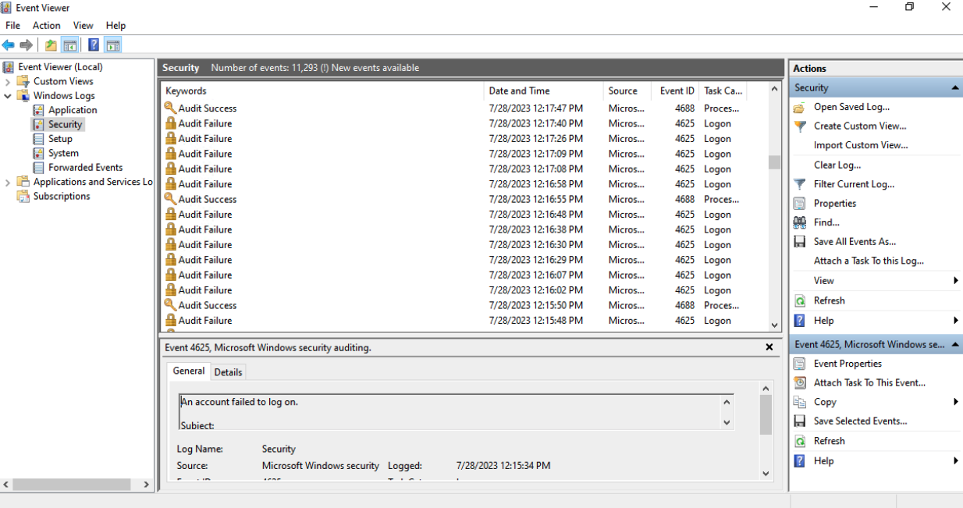The height and width of the screenshot is (508, 963).
Task: Switch to the Details tab
Action: tap(228, 372)
